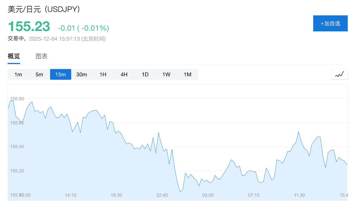Select the 1H interval
The width and height of the screenshot is (354, 205).
[x=103, y=74]
